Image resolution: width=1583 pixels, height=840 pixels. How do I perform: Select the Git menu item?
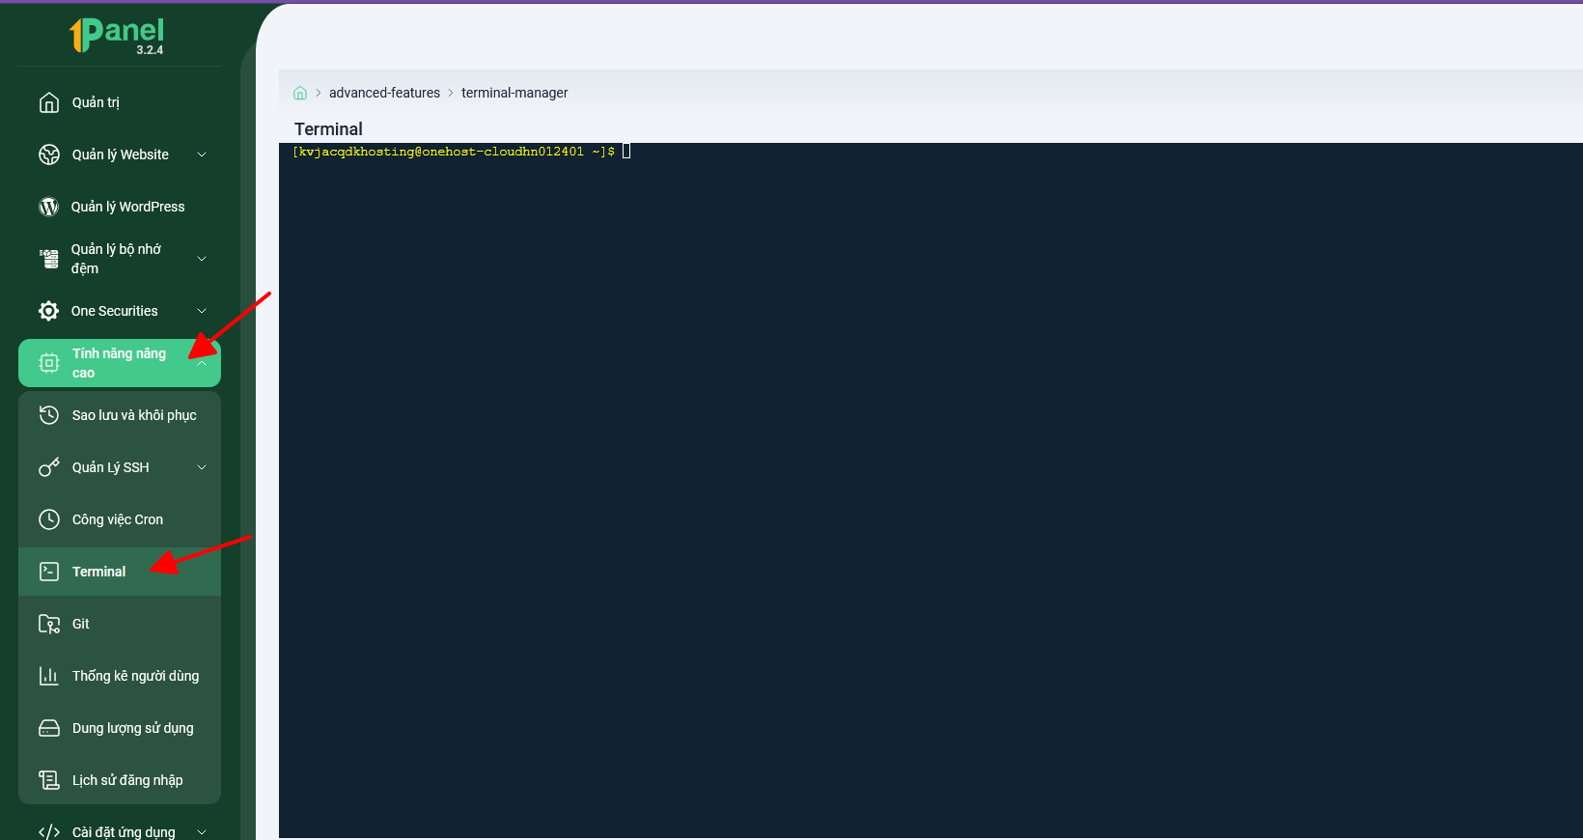tap(120, 624)
